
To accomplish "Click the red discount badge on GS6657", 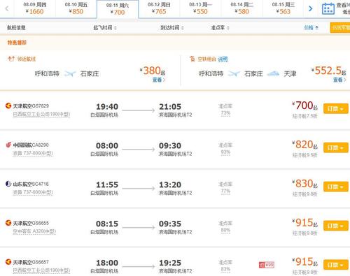I will pos(267,265).
